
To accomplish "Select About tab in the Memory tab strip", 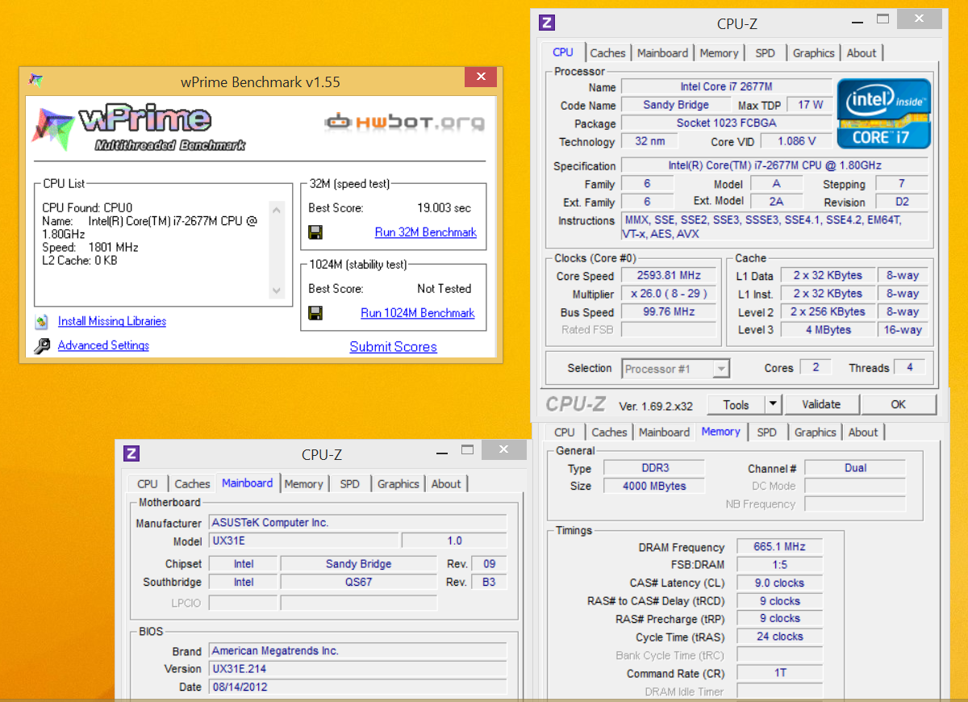I will (x=862, y=432).
